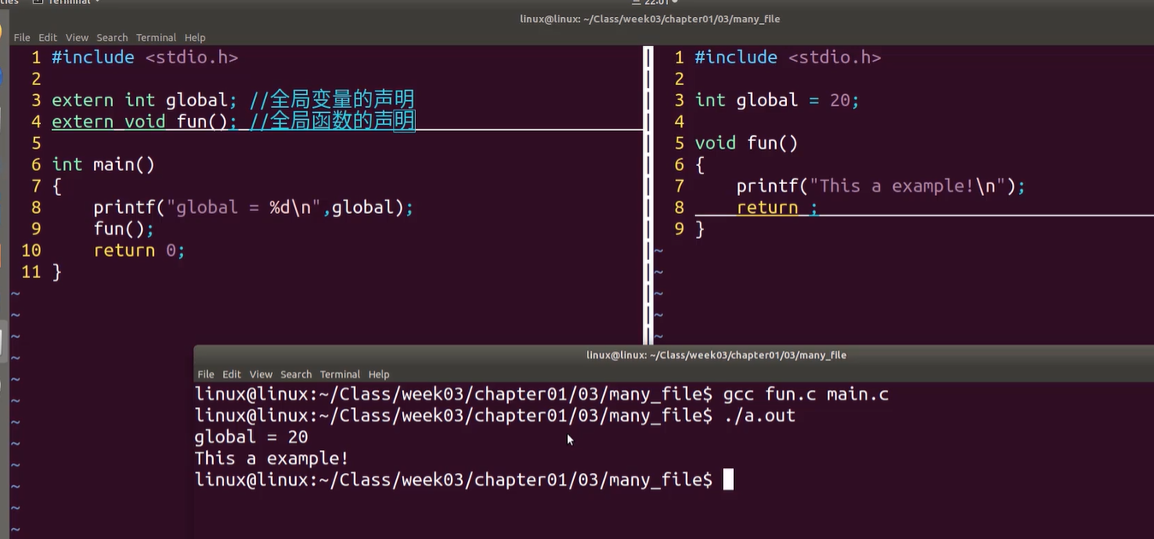Click the front terminal window title bar
The width and height of the screenshot is (1154, 539).
coord(673,355)
